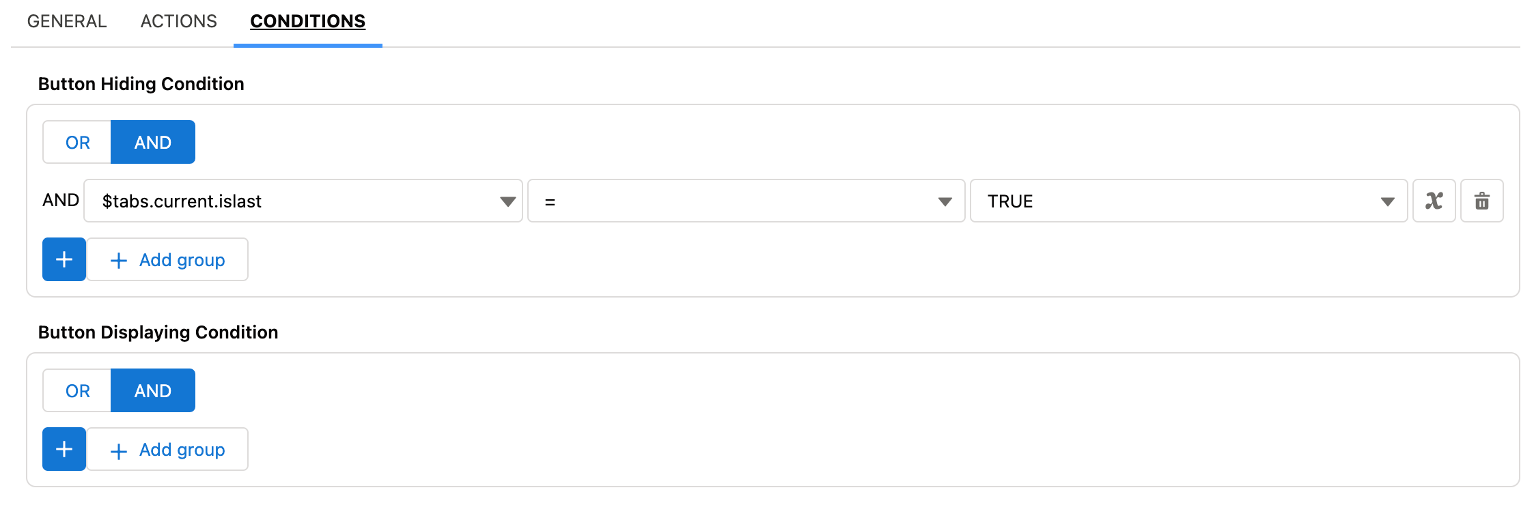Screen dimensions: 1534x505
Task: Select AND logic in Button Displaying Condition
Action: click(152, 390)
